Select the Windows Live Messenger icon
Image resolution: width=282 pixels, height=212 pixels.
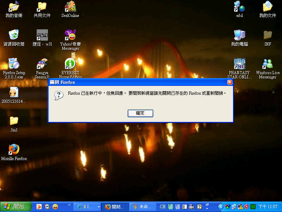coord(268,64)
